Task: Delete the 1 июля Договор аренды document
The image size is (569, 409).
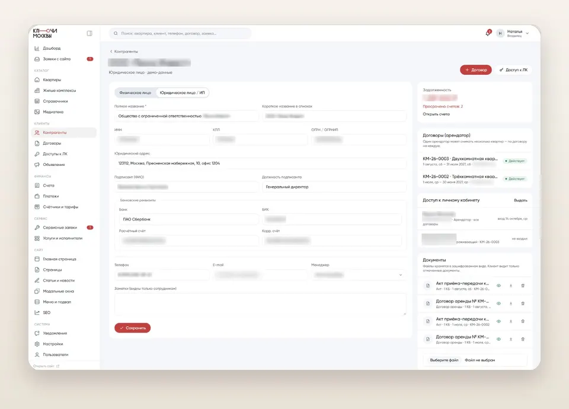Action: 523,339
